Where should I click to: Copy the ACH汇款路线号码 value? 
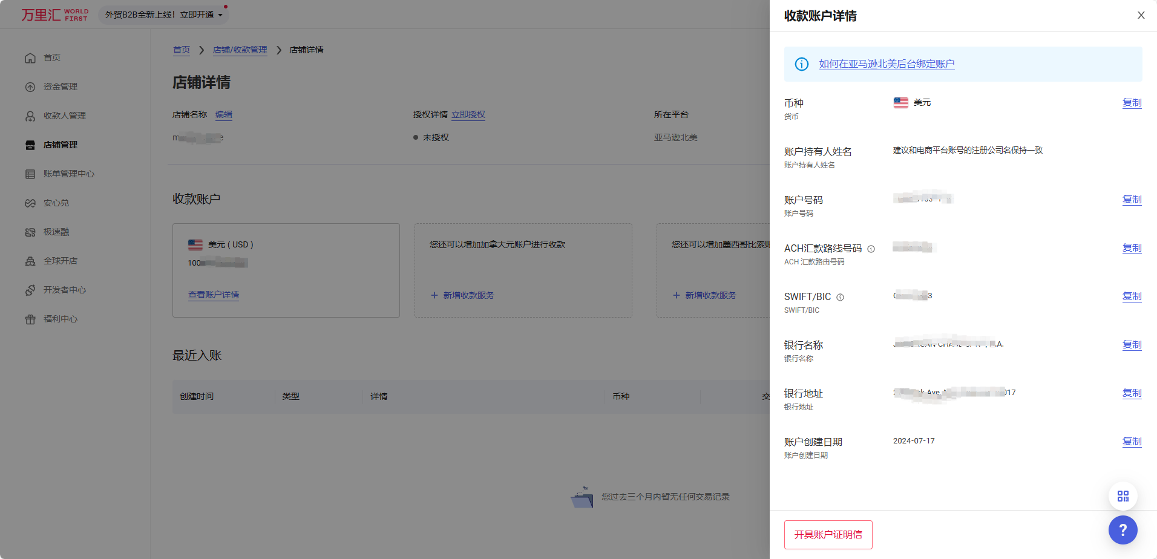point(1132,248)
